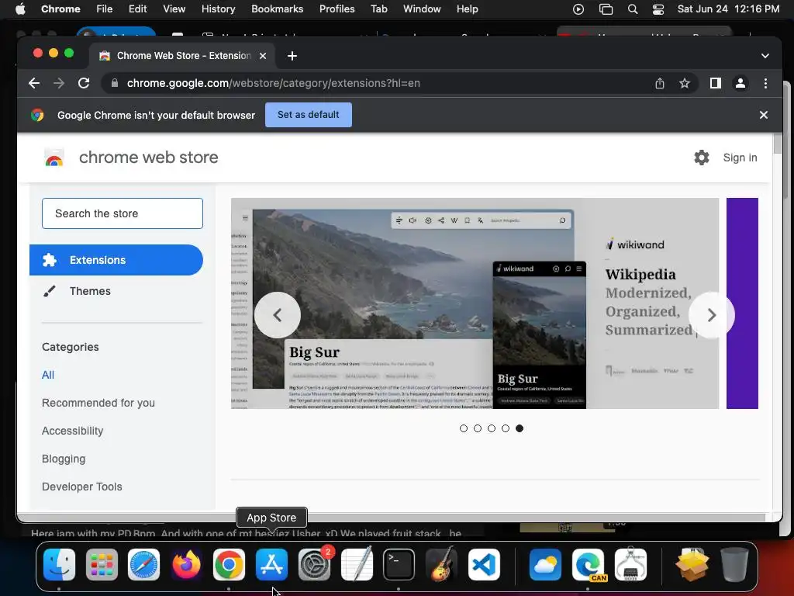Open System Preferences in the Dock

tap(314, 565)
